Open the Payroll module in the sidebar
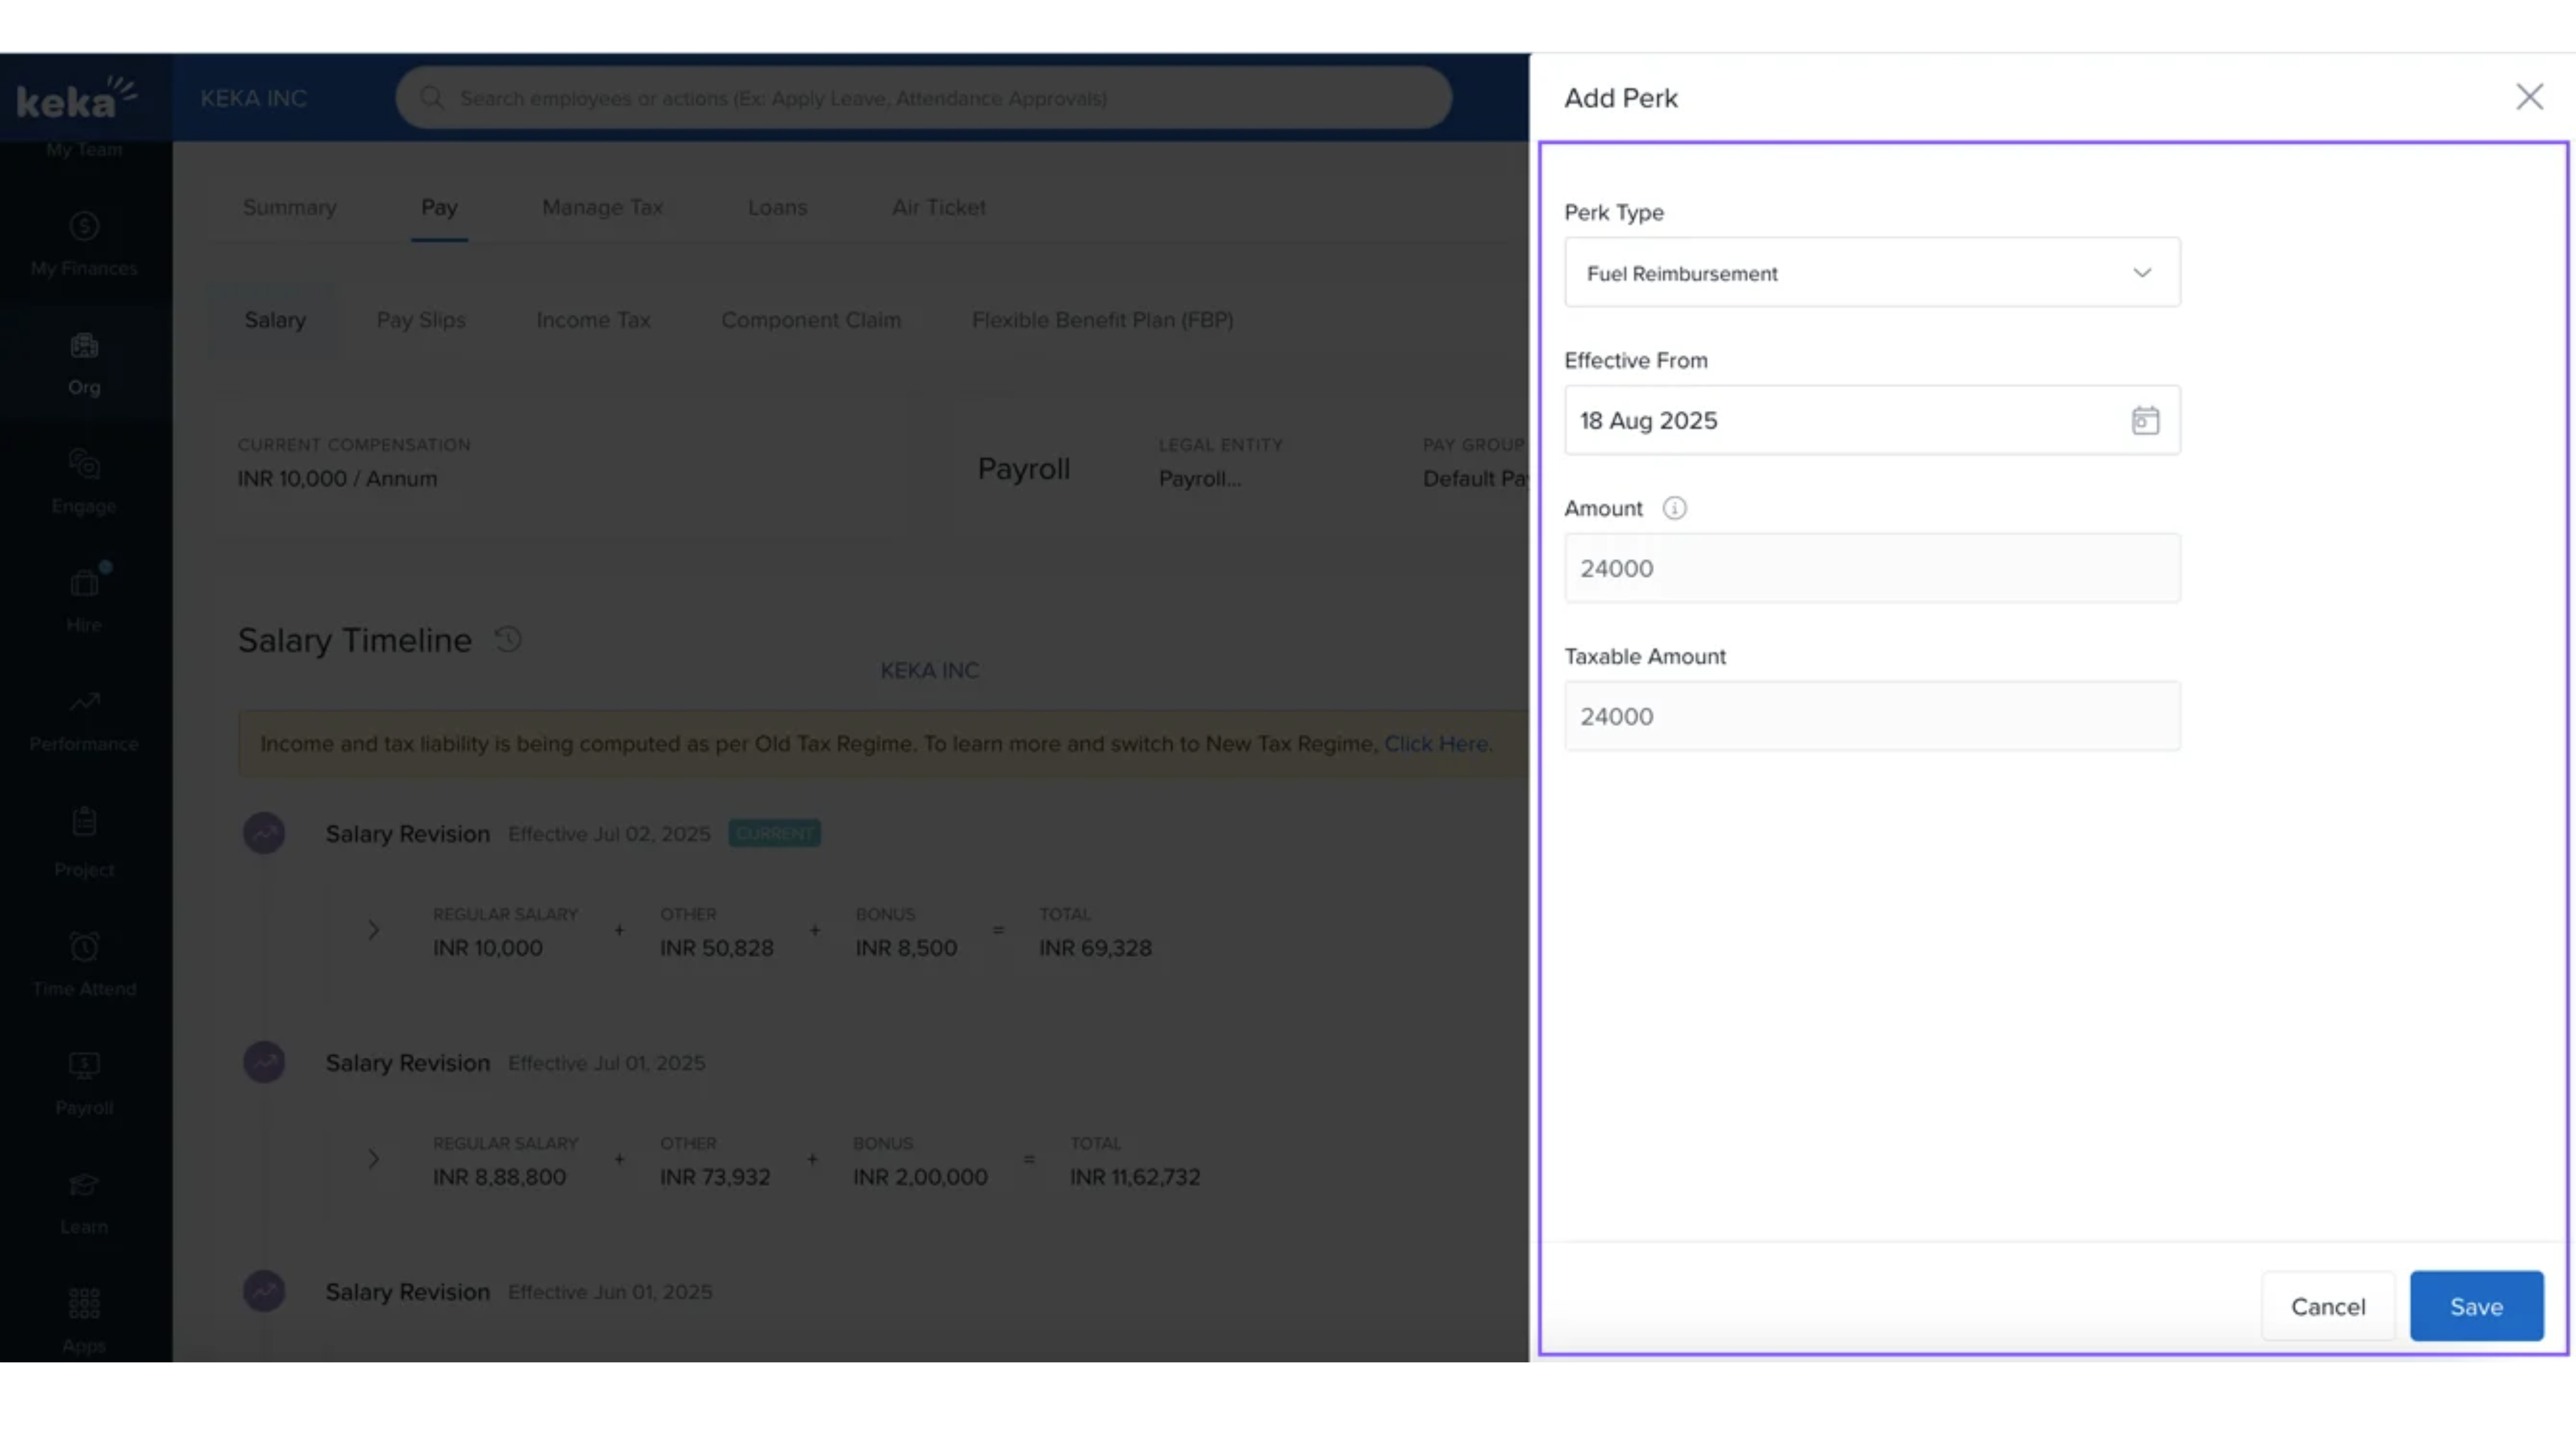This screenshot has height=1449, width=2576. tap(84, 1084)
